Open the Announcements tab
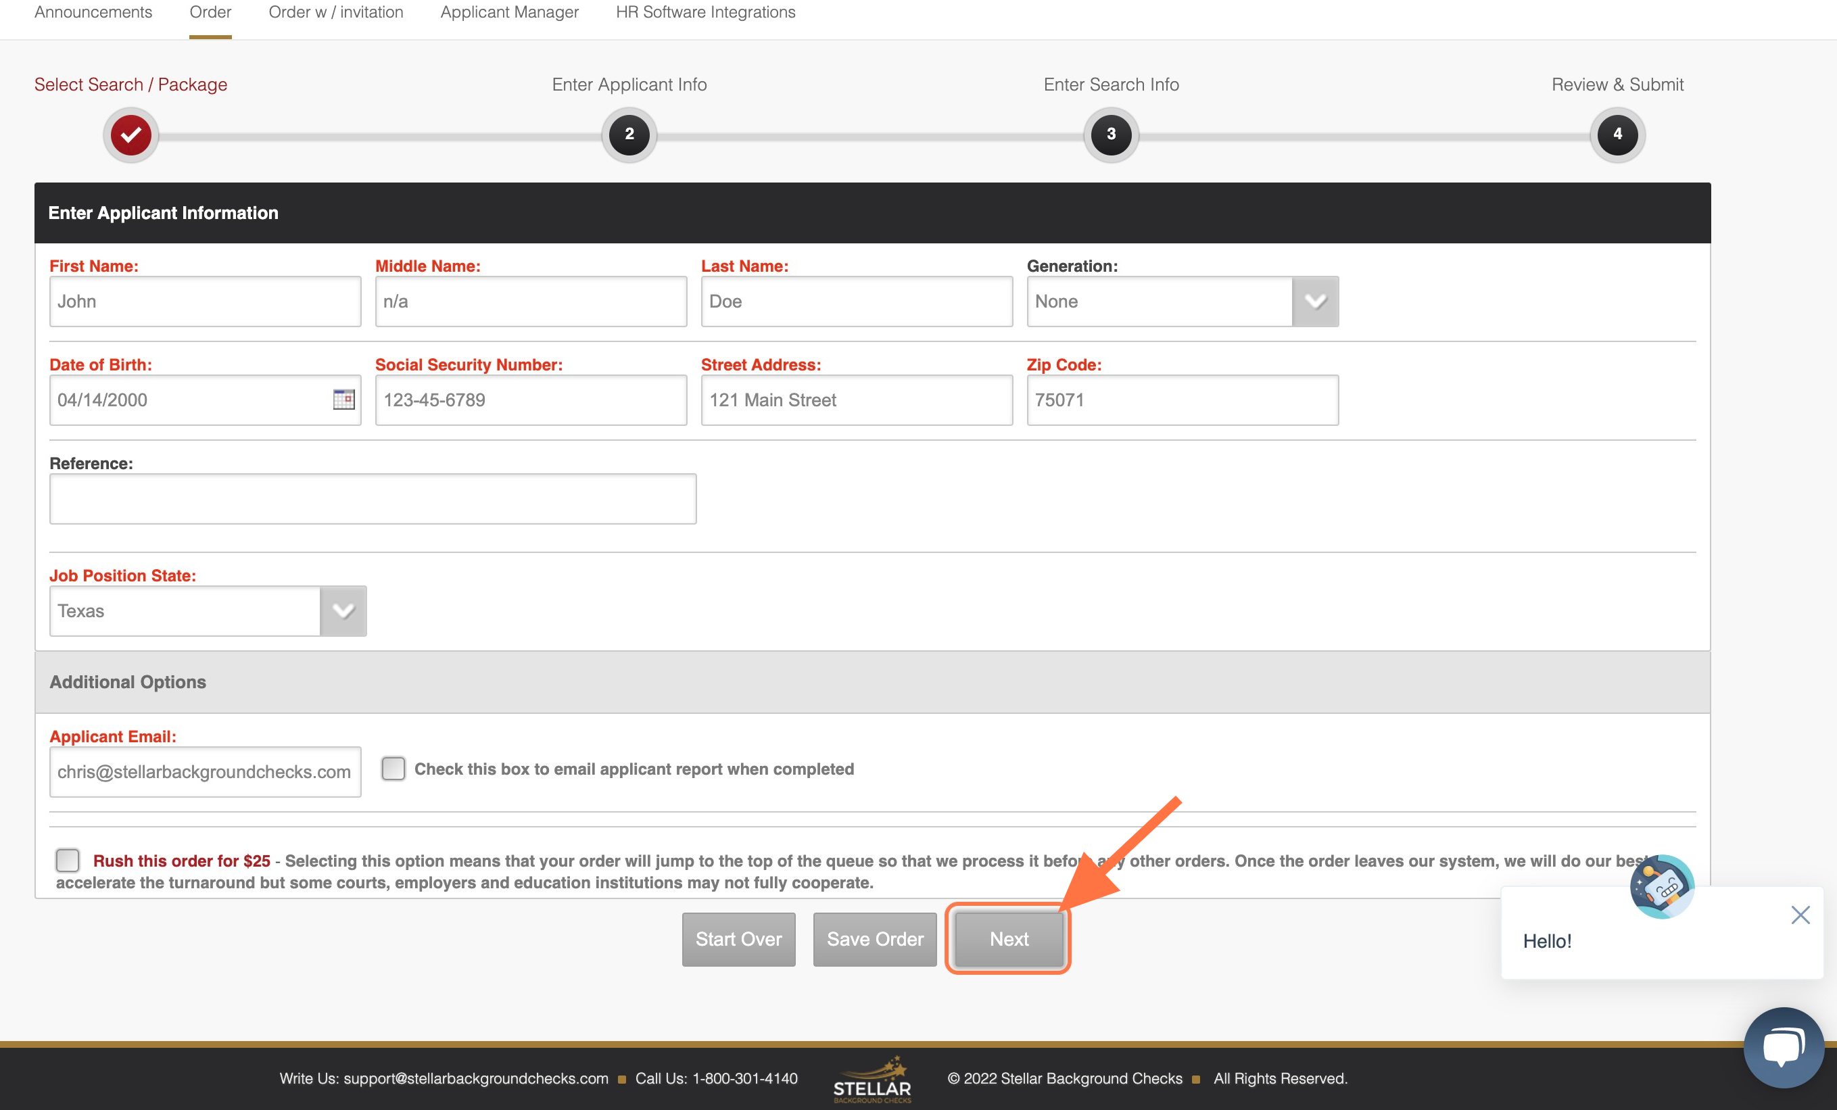This screenshot has width=1837, height=1110. (93, 12)
